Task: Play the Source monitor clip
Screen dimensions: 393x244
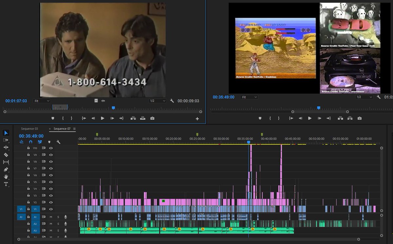Action: [103, 118]
